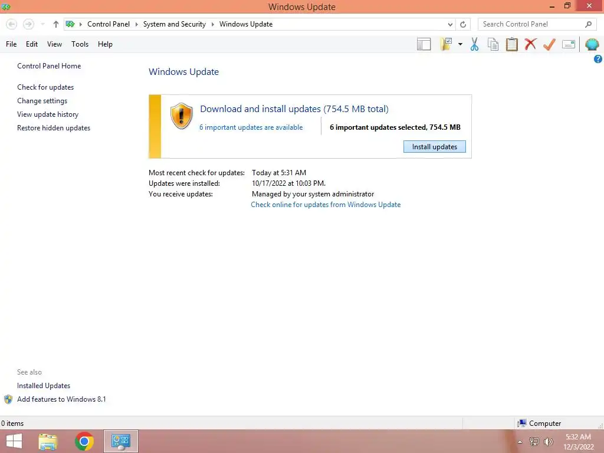604x453 pixels.
Task: Open the dropdown arrow beside folder options icon
Action: tap(460, 44)
